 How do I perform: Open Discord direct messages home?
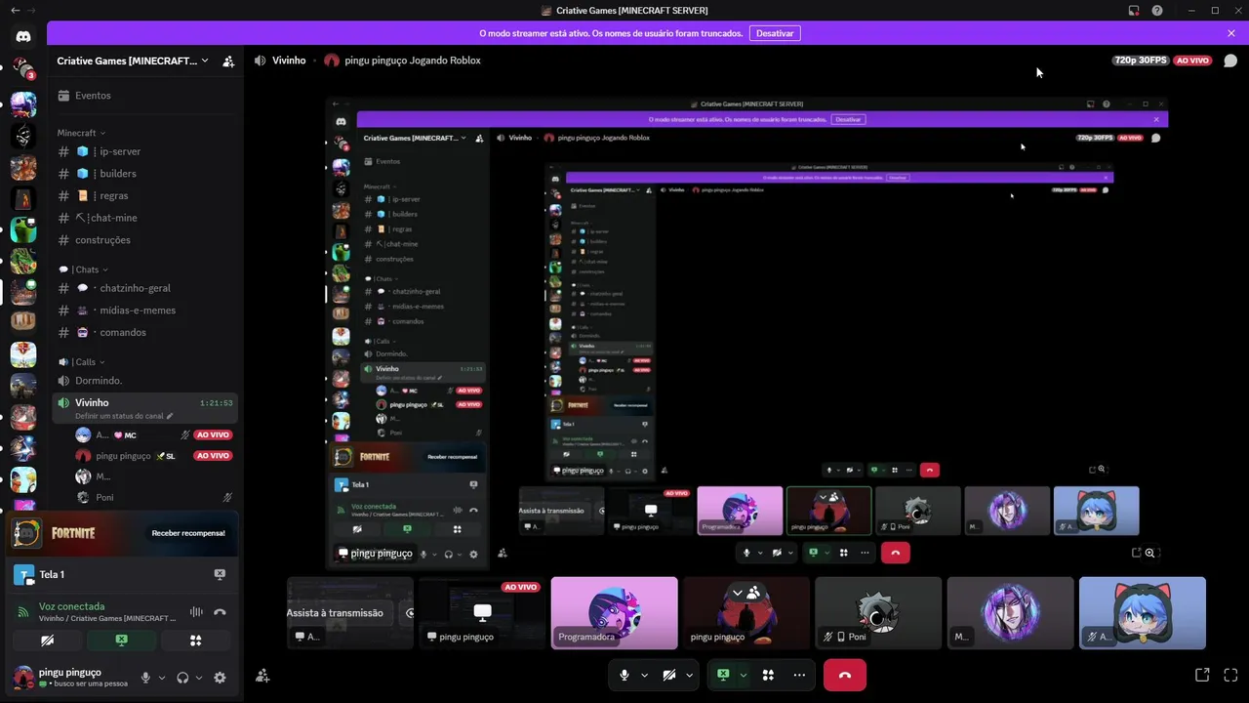click(23, 36)
